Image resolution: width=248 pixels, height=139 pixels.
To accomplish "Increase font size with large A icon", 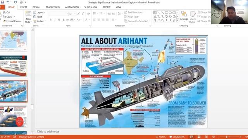I will [x=79, y=14].
